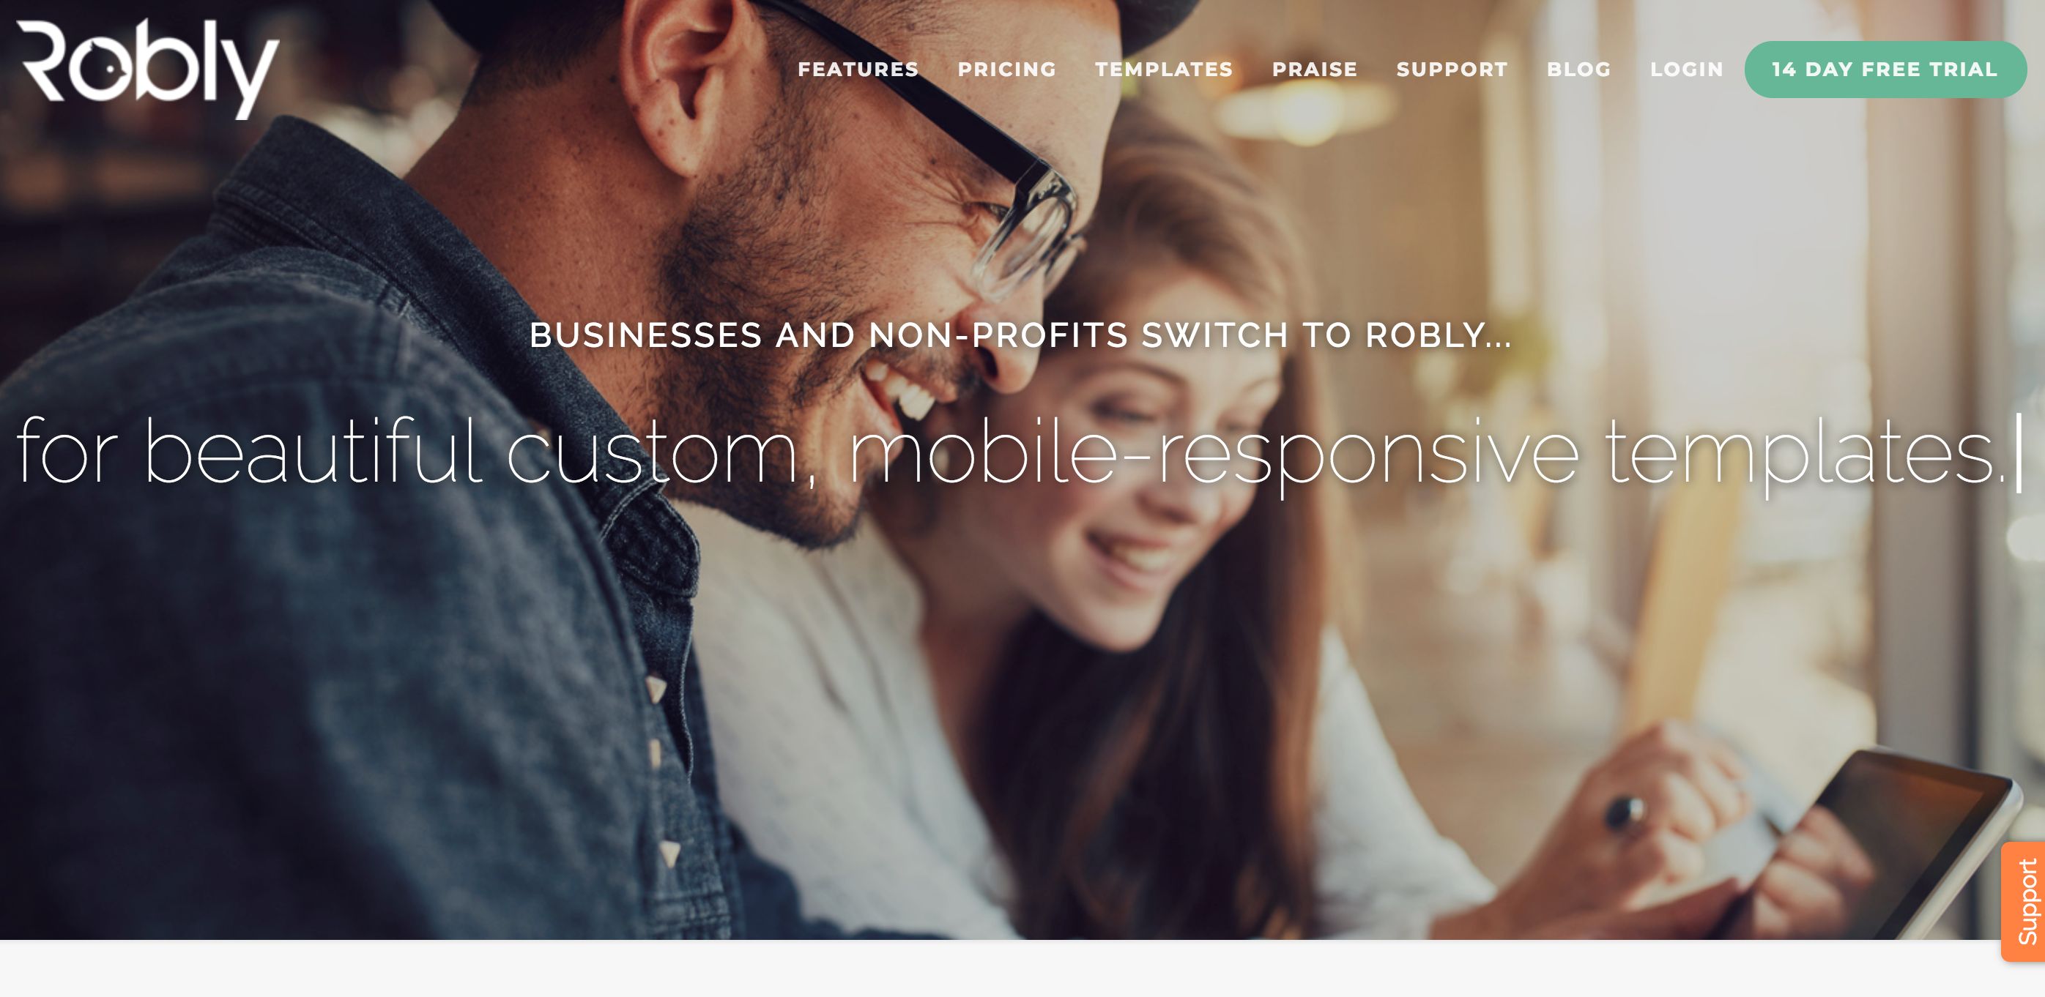The image size is (2045, 997).
Task: Open the orange Support side tab
Action: point(2024,902)
